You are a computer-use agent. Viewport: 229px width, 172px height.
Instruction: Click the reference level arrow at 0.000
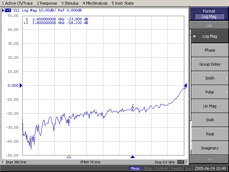(21, 85)
